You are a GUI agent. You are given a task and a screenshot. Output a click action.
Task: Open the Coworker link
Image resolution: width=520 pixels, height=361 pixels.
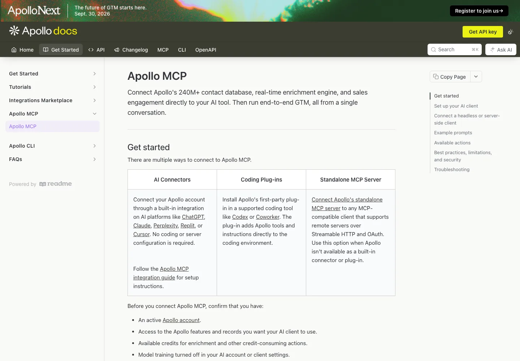click(268, 217)
